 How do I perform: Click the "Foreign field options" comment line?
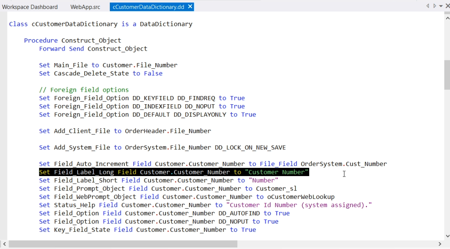point(84,90)
